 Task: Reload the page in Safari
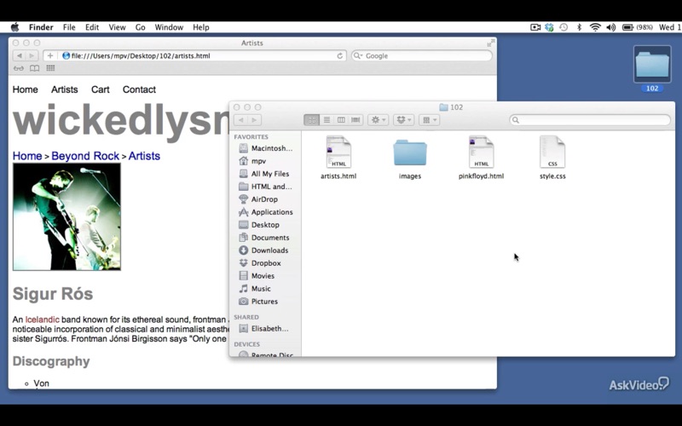pyautogui.click(x=339, y=55)
